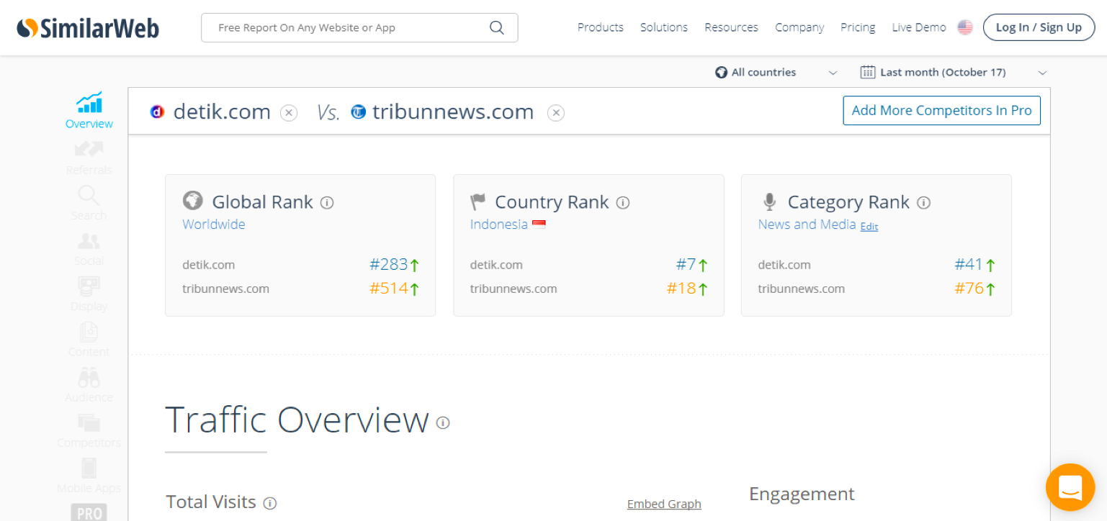Click Category Rank info icon
Viewport: 1107px width, 521px height.
tap(924, 203)
